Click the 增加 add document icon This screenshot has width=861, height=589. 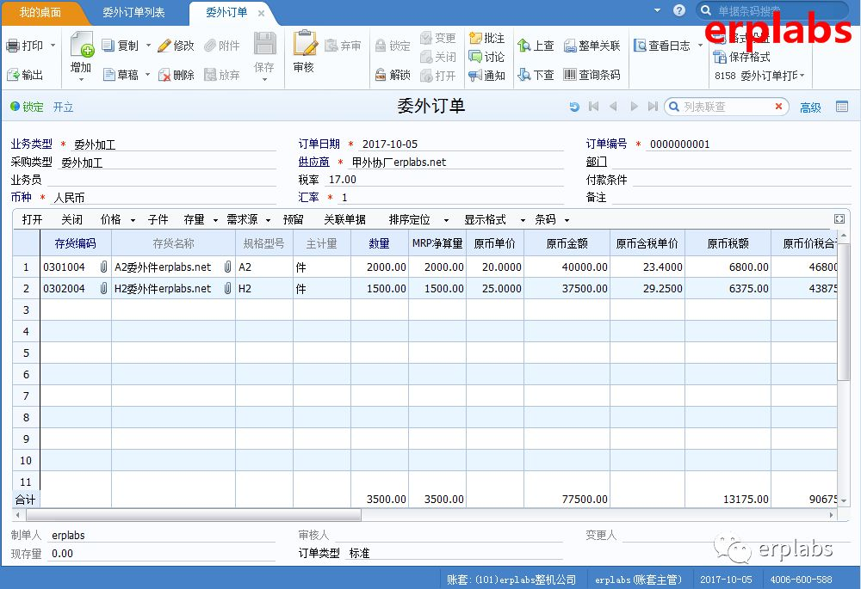[82, 44]
